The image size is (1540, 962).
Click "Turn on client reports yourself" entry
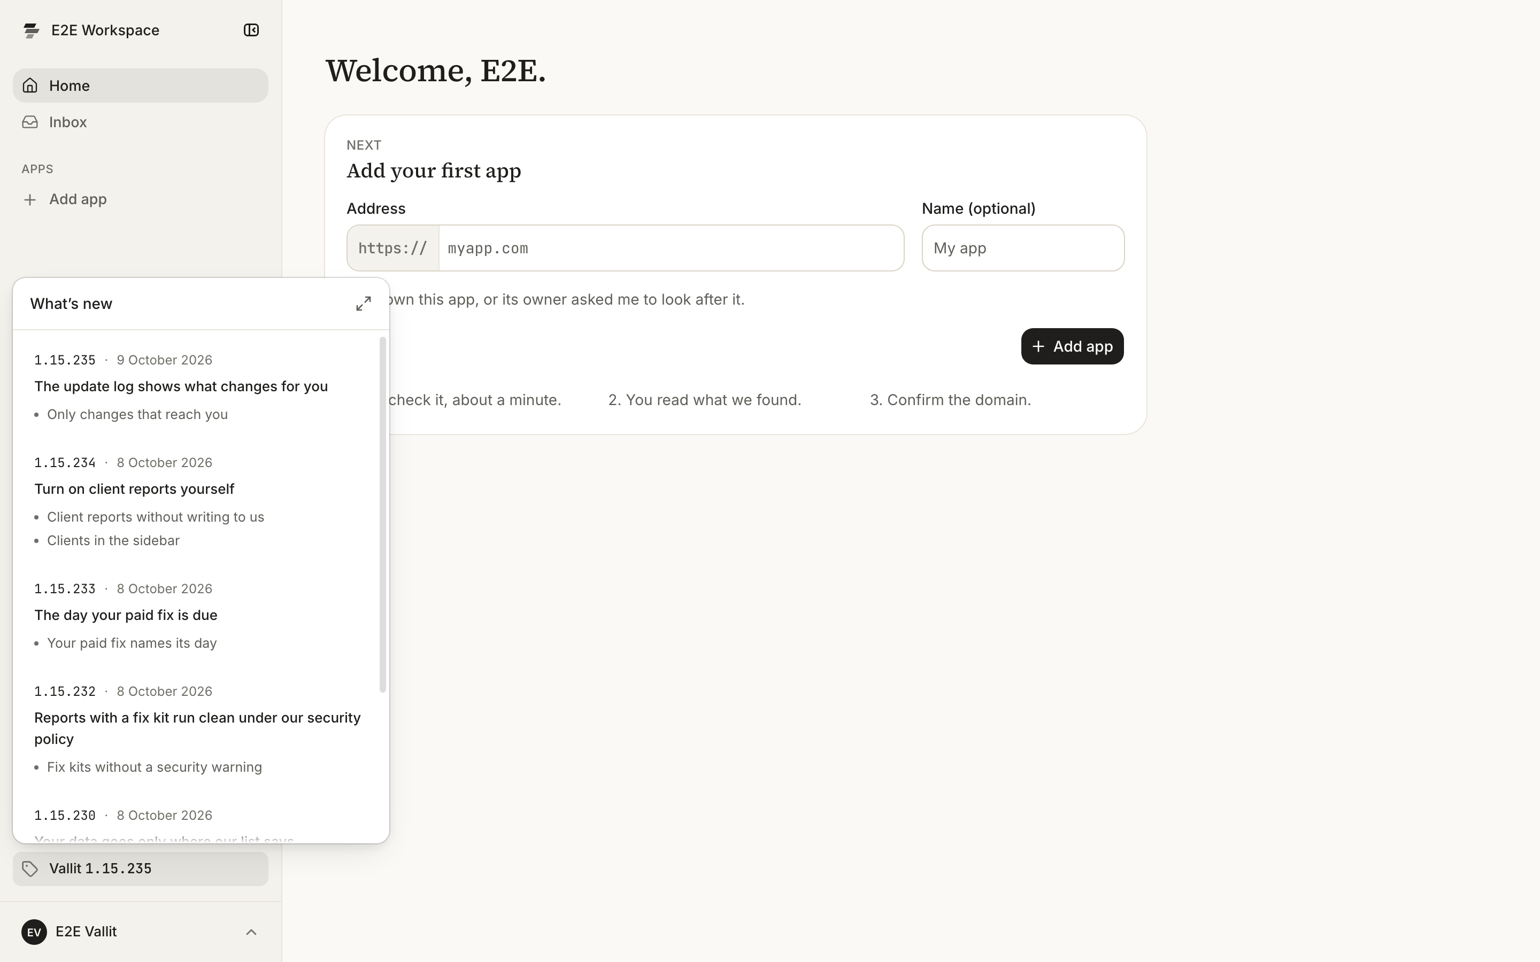134,488
